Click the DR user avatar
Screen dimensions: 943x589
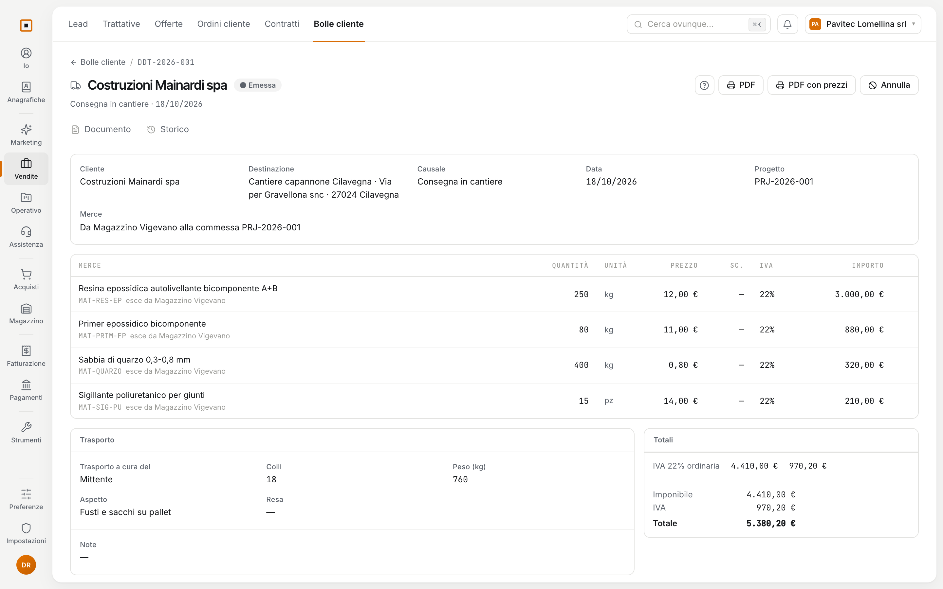tap(26, 565)
